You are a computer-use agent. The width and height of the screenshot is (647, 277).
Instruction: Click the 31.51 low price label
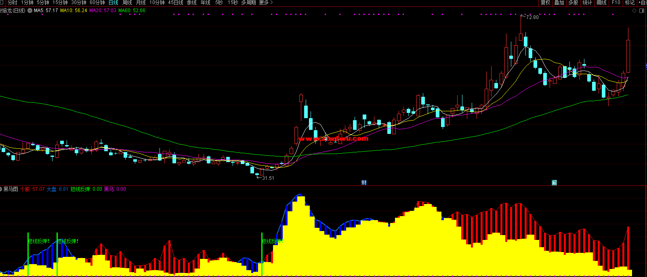tap(268, 178)
